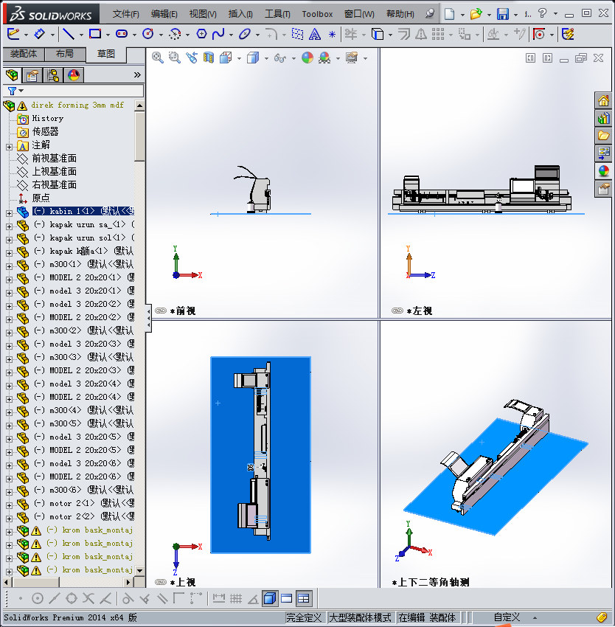Screen dimensions: 615x627
Task: Select the Ellipse tool
Action: tap(244, 35)
